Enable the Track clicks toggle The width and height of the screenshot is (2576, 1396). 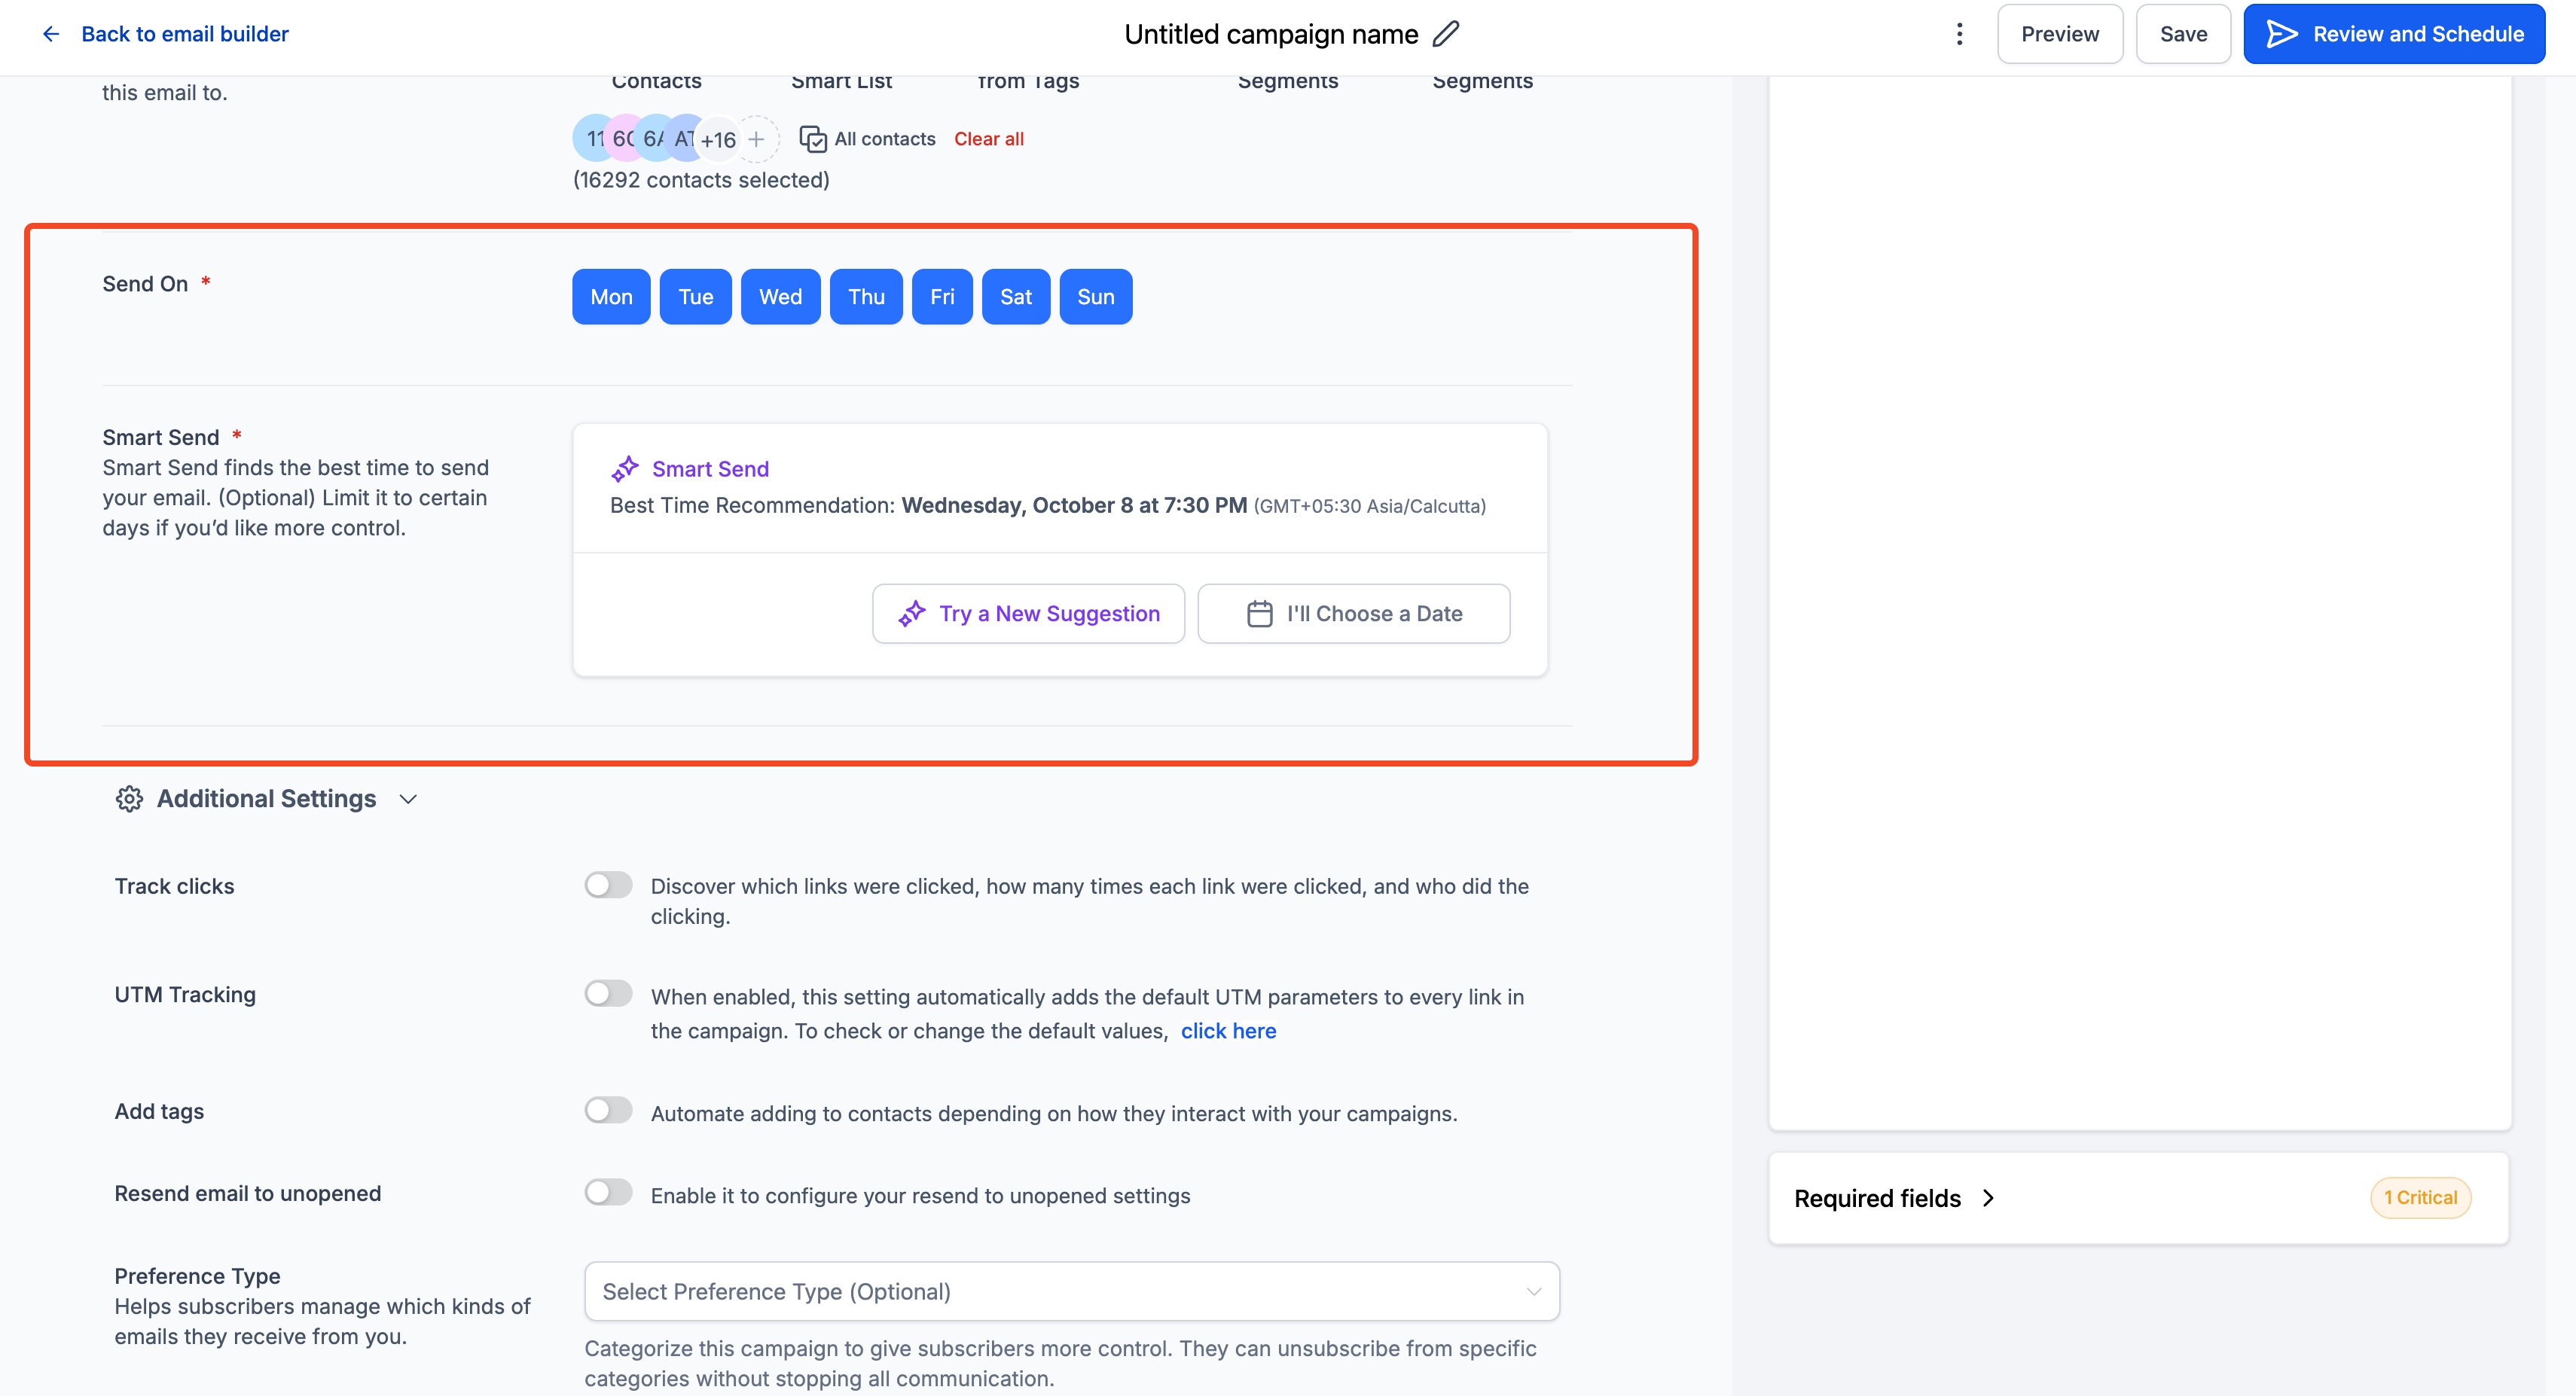click(608, 885)
